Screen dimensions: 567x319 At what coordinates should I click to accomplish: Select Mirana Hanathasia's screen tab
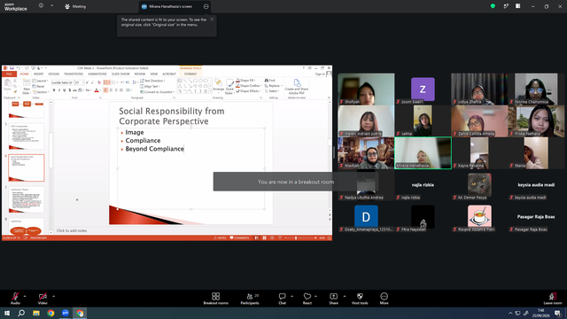pos(170,6)
